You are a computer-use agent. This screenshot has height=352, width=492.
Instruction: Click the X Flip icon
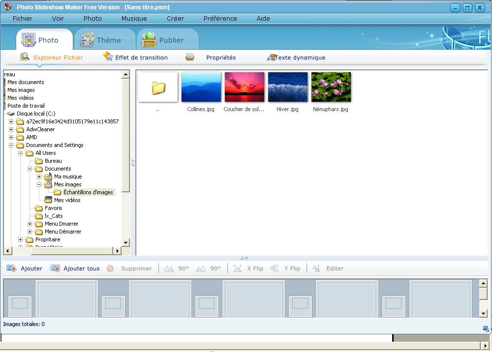point(238,268)
